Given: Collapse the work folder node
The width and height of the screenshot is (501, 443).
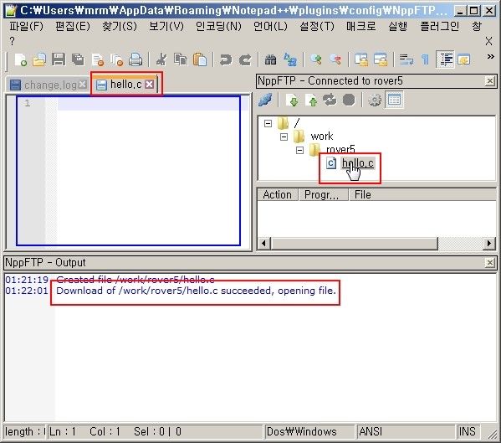Looking at the screenshot, I should click(284, 137).
